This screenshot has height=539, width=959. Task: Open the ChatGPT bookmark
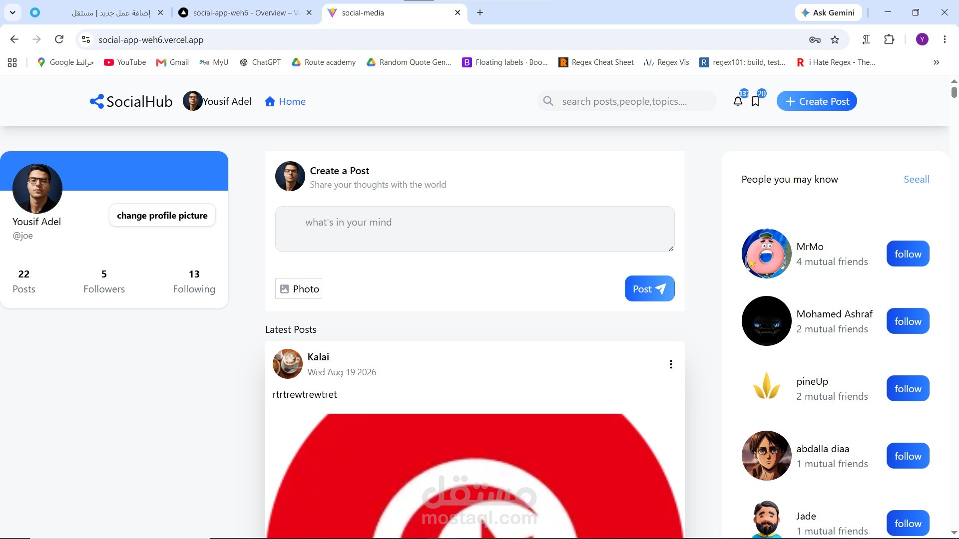click(260, 62)
